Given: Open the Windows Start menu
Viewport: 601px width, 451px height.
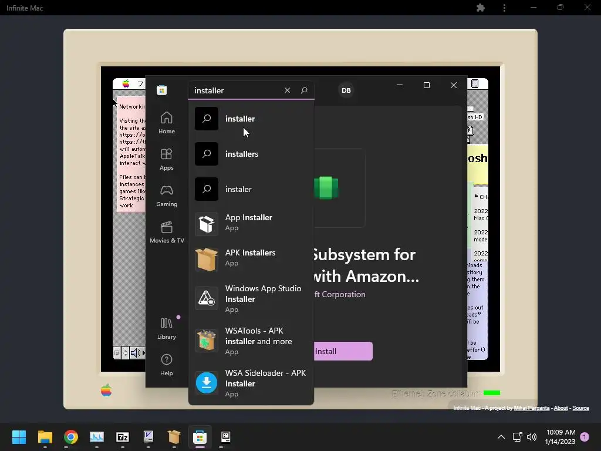Looking at the screenshot, I should point(19,437).
